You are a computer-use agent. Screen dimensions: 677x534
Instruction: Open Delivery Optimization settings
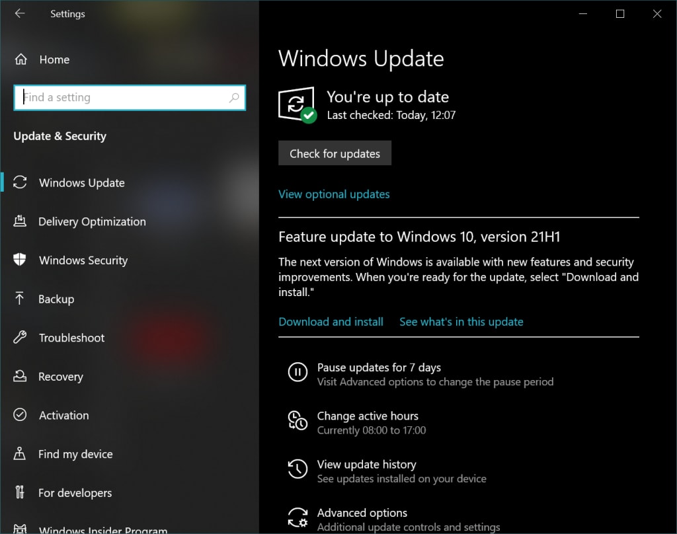[92, 221]
